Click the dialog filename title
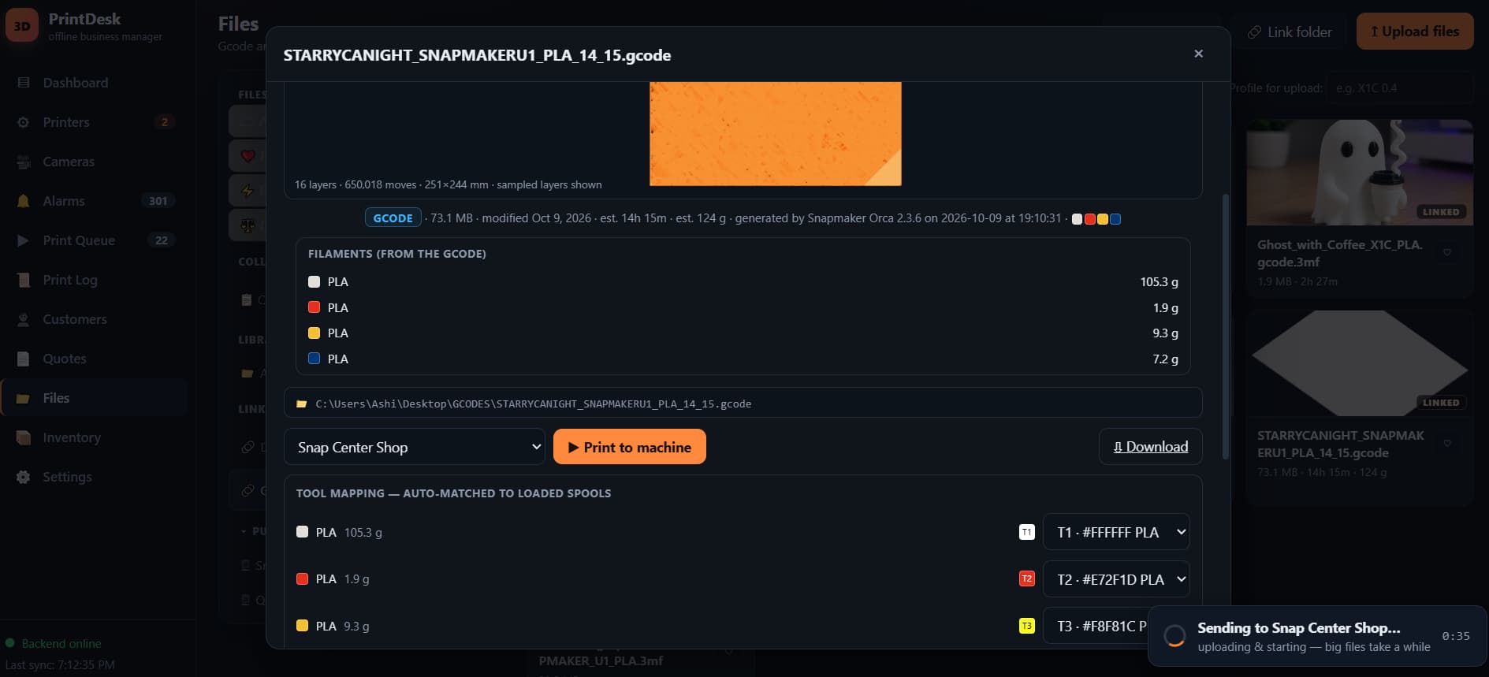 (477, 55)
